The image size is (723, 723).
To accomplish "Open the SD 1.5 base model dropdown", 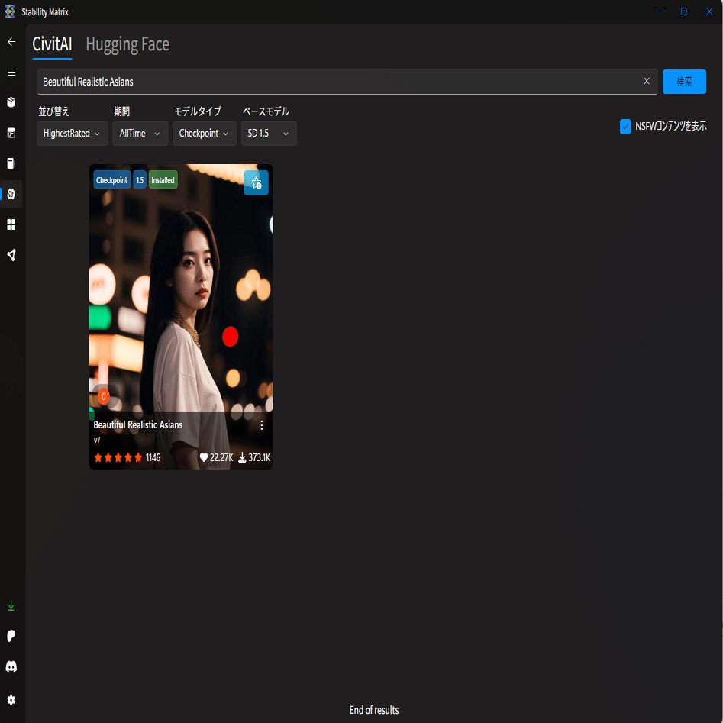I will tap(269, 134).
